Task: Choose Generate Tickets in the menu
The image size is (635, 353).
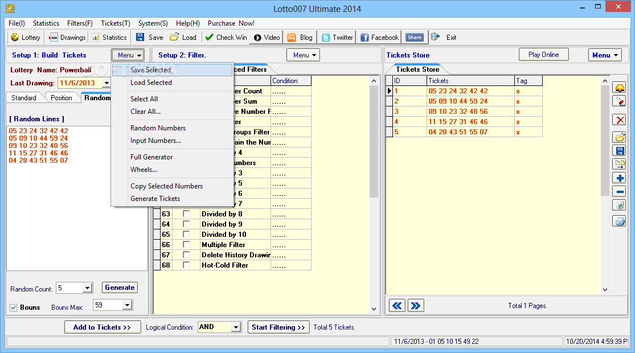Action: point(173,199)
